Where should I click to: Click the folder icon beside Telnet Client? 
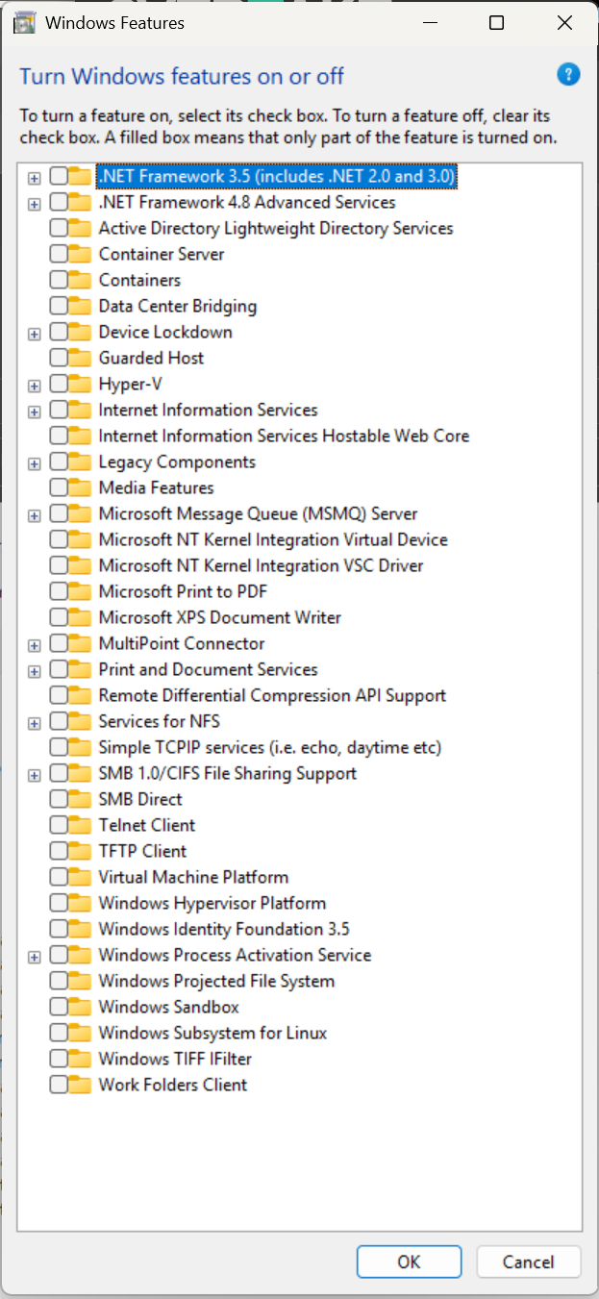tap(80, 826)
